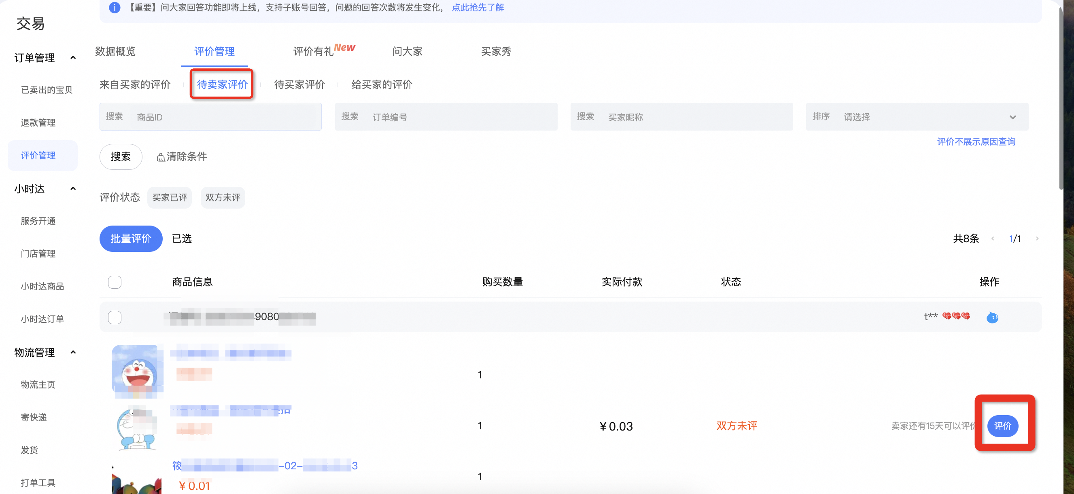Collapse the 物流管理 sidebar section

click(x=73, y=353)
